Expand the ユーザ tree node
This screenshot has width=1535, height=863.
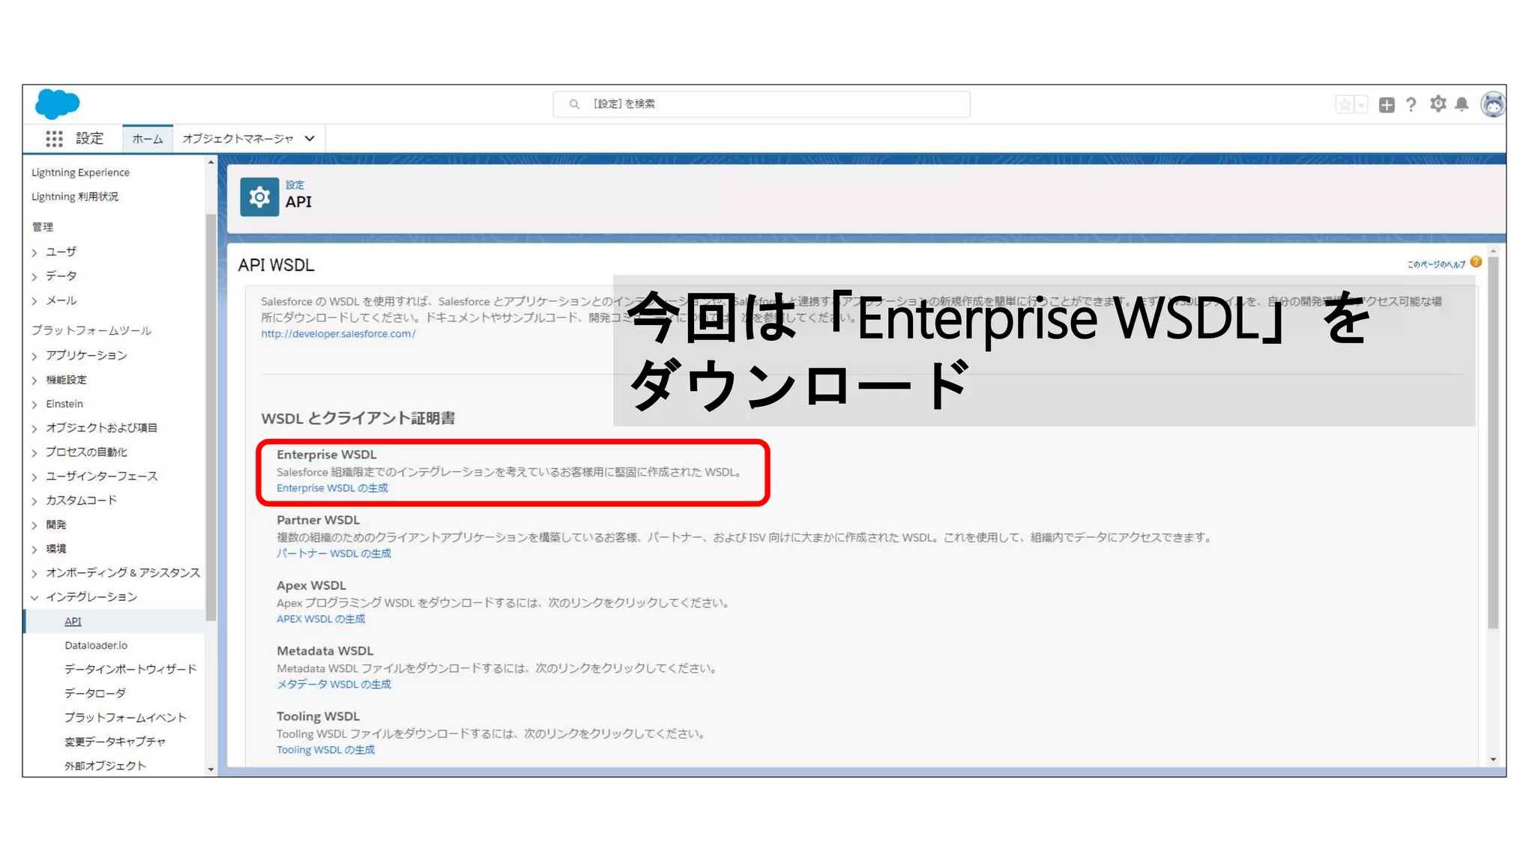(x=34, y=252)
